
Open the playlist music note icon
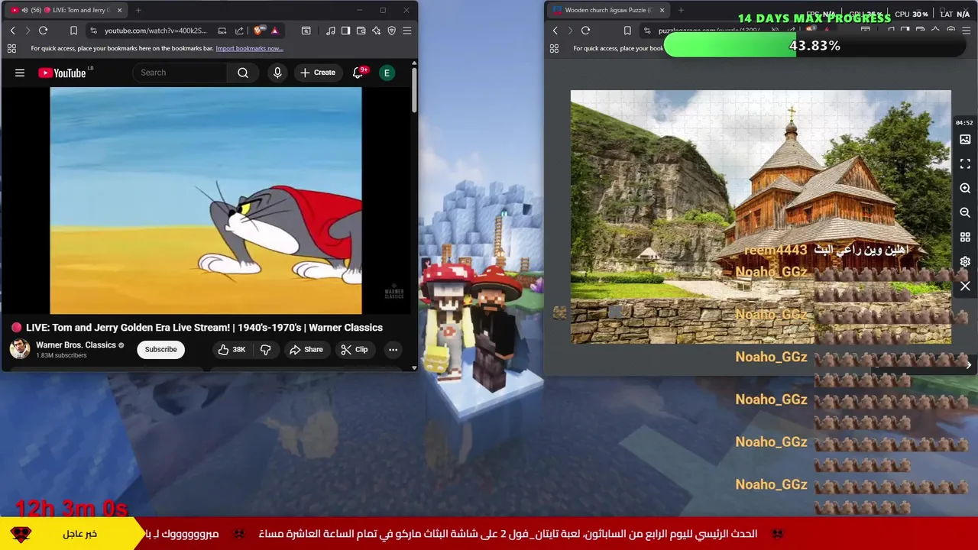pos(331,31)
